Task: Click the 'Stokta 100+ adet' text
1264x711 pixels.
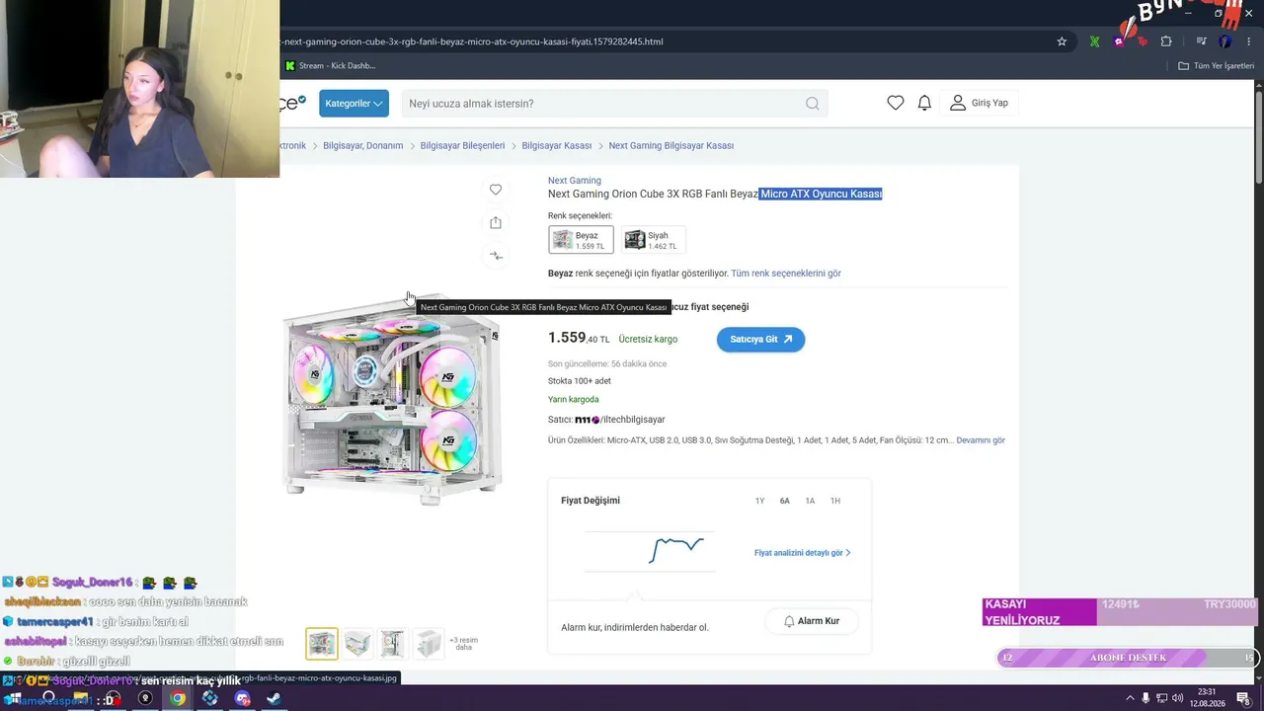Action: coord(580,381)
